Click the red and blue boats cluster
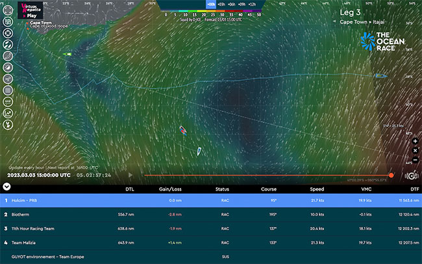Image resolution: width=422 pixels, height=264 pixels. click(x=183, y=131)
